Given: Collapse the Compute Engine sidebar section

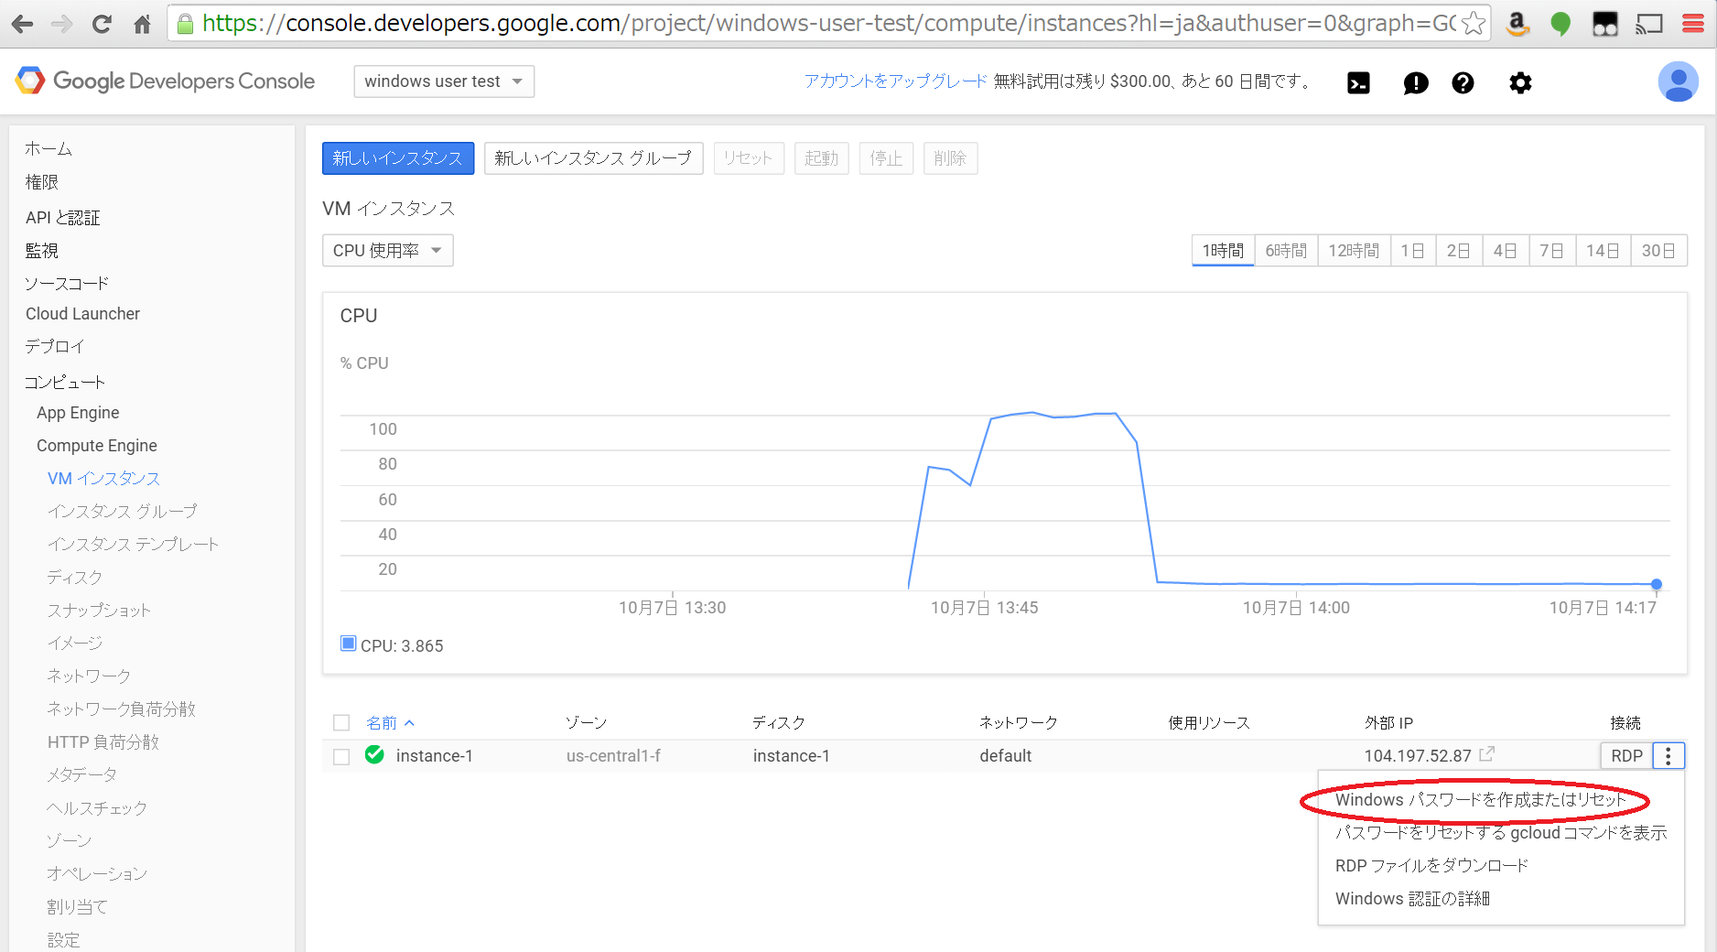Looking at the screenshot, I should tap(97, 446).
